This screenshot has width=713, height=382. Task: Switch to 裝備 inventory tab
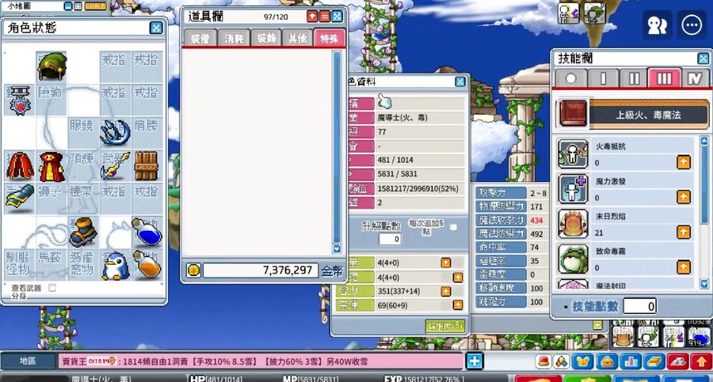pos(200,39)
